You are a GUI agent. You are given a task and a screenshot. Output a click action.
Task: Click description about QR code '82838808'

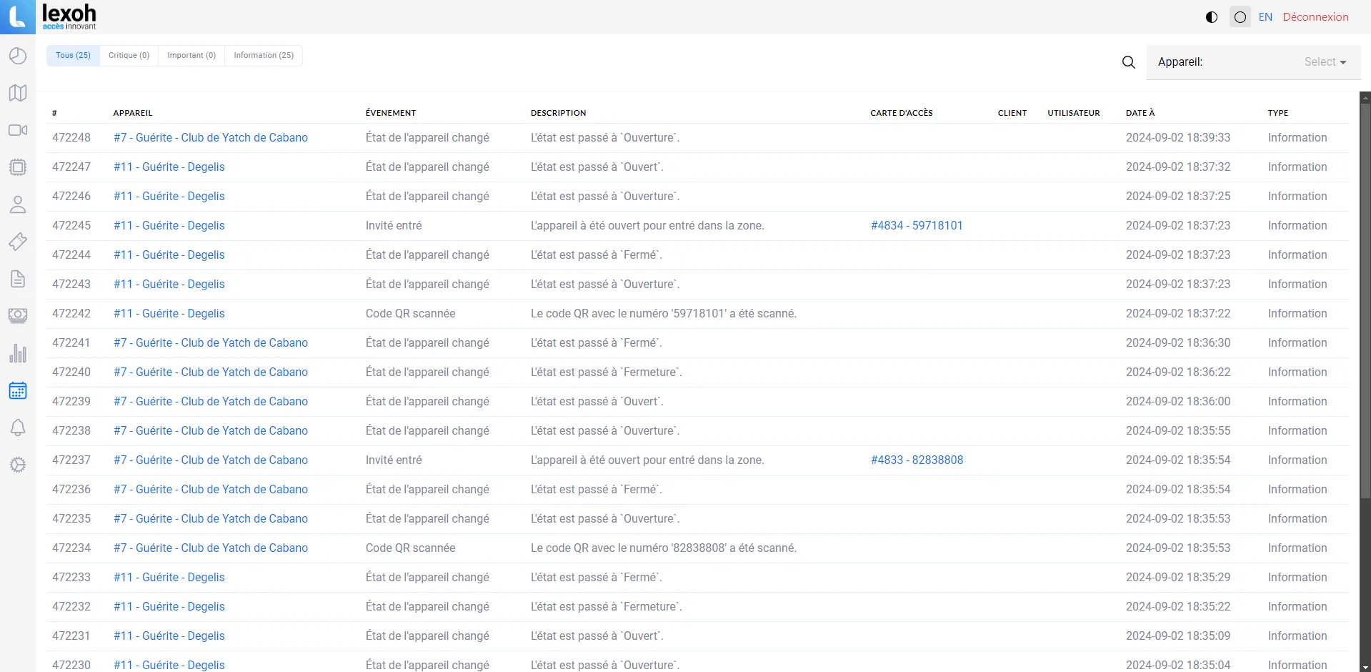click(x=664, y=548)
